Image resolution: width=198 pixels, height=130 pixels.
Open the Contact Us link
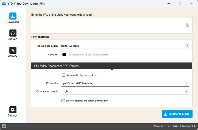[161, 126]
